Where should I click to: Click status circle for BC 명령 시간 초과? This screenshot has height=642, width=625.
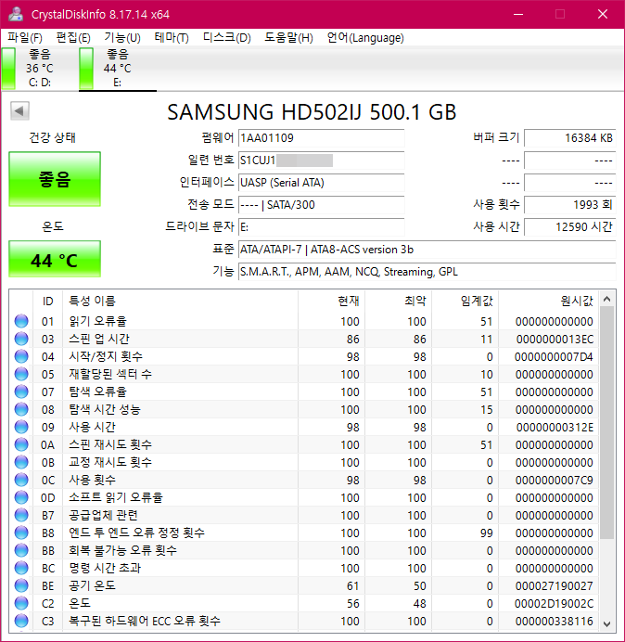click(x=21, y=568)
